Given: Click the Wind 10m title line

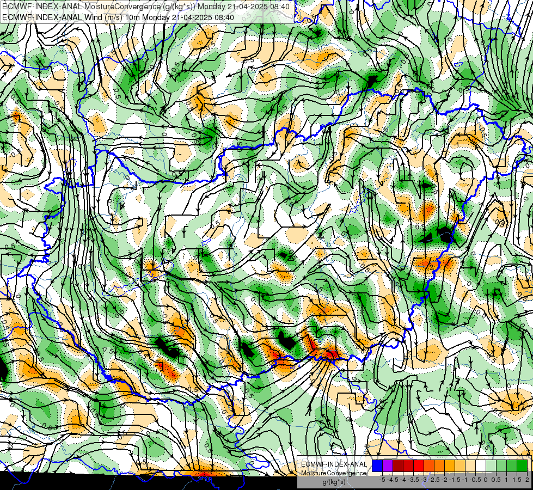Looking at the screenshot, I should point(118,17).
